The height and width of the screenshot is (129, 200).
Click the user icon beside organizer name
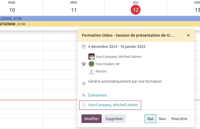coord(84,105)
